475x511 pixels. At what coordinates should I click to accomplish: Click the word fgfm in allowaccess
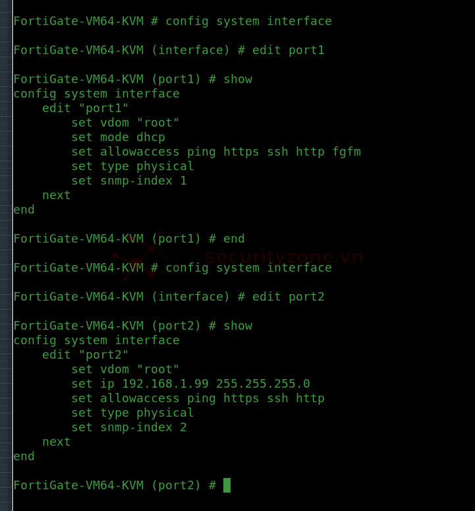coord(347,152)
